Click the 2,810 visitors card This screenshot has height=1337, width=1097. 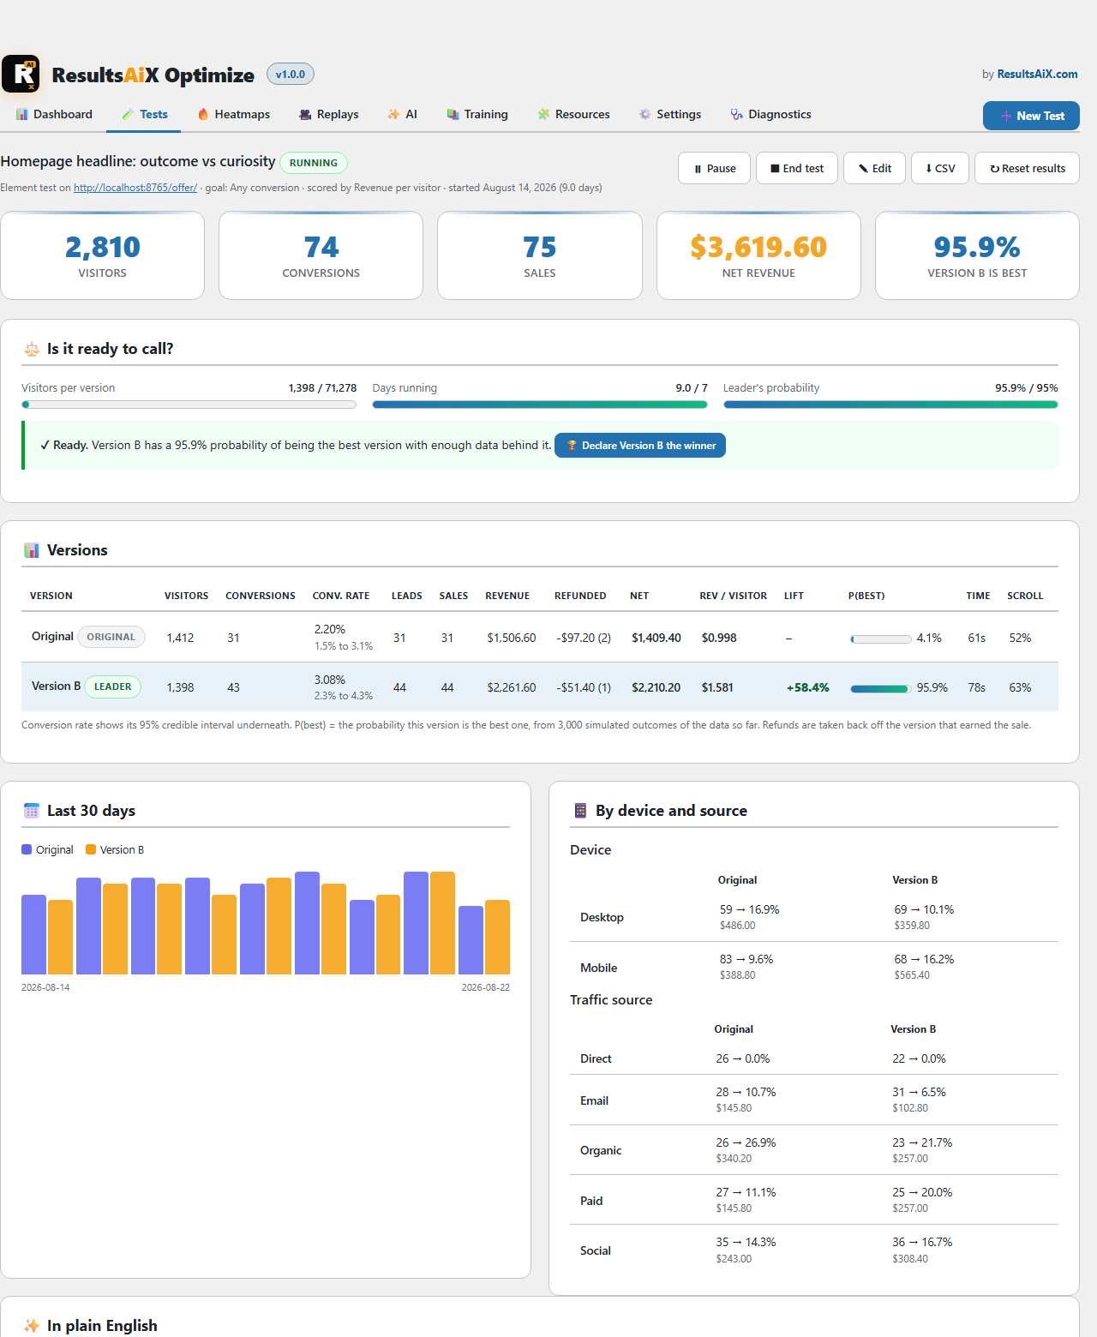pos(103,255)
